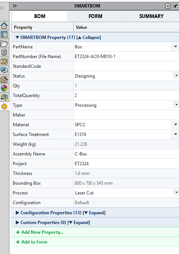179x254 pixels.
Task: Select the Type value Processing
Action: click(124, 105)
